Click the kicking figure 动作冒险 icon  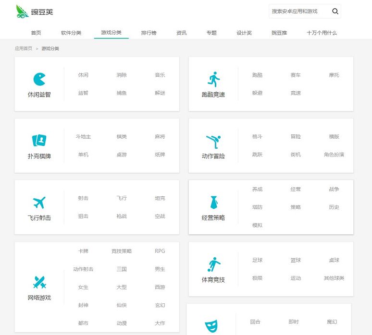pyautogui.click(x=213, y=141)
